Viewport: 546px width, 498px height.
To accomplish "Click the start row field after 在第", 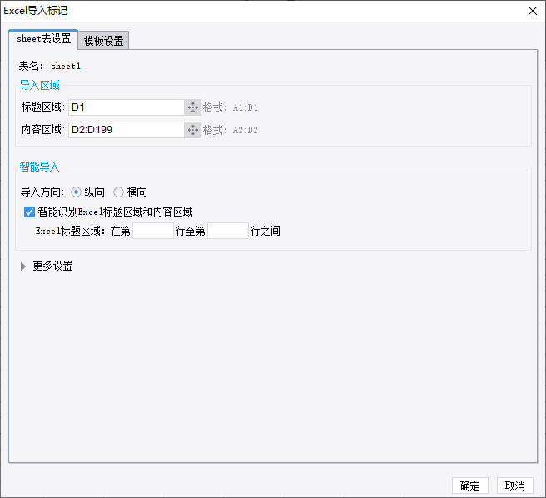I will (153, 231).
